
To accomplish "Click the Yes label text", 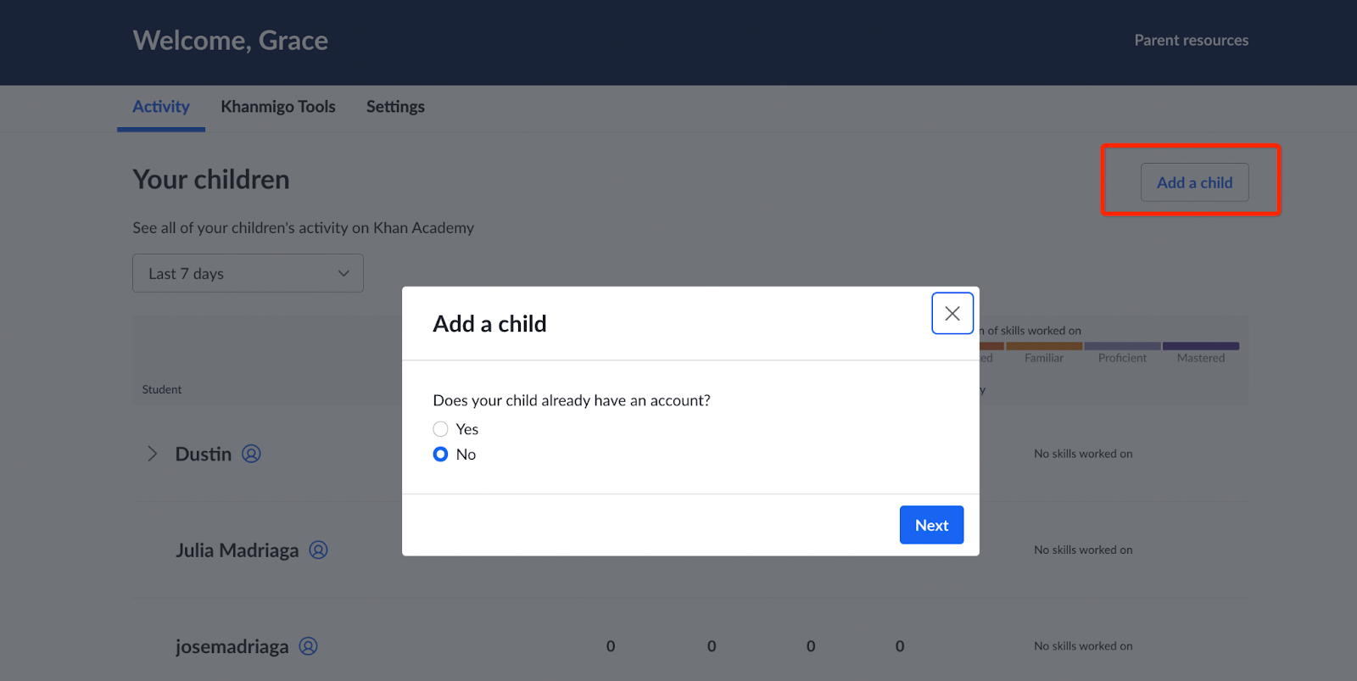I will 467,429.
